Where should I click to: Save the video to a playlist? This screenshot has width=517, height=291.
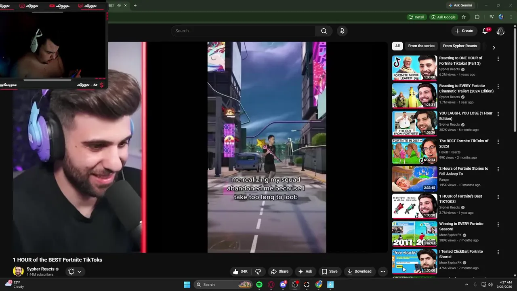330,272
